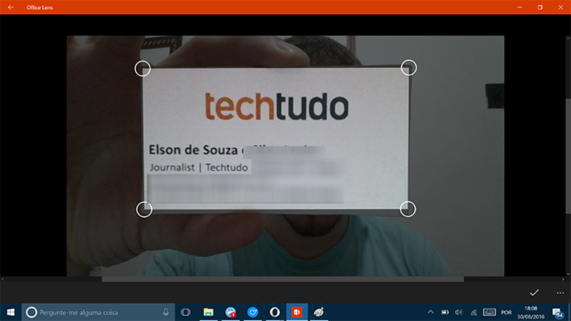Click the Cortana microphone icon
Screen dimensions: 571x321
[x=166, y=312]
